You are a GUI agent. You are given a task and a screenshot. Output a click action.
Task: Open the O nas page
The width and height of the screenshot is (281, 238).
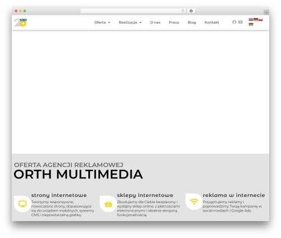(x=155, y=23)
